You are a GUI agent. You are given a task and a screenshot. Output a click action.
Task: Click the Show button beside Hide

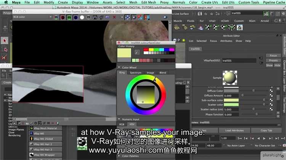(x=269, y=65)
